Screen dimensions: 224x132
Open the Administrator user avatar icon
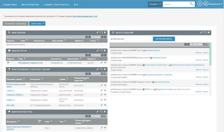pyautogui.click(x=206, y=4)
